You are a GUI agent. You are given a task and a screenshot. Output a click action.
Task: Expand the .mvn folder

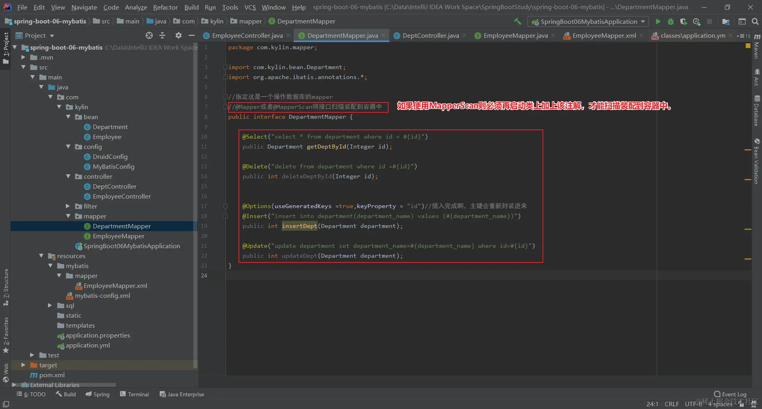click(x=23, y=57)
